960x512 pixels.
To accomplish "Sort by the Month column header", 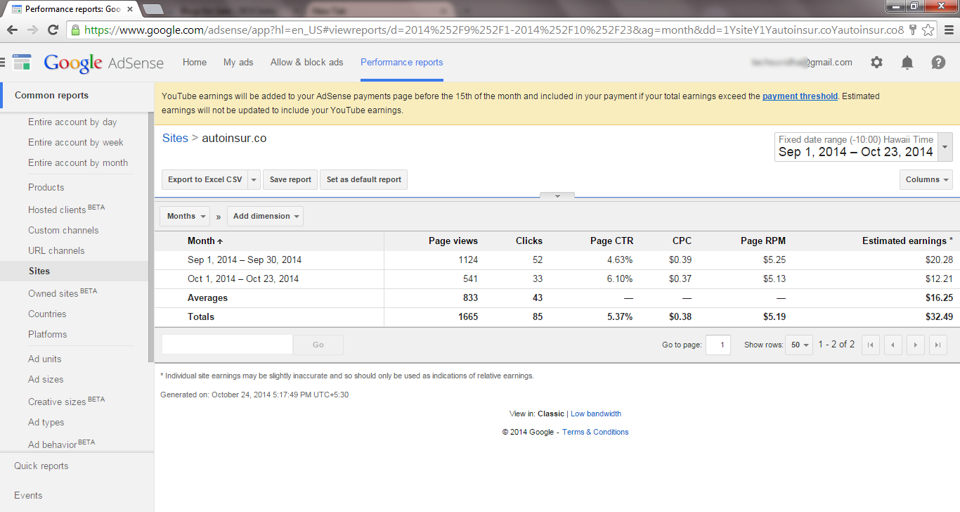I will coord(205,241).
